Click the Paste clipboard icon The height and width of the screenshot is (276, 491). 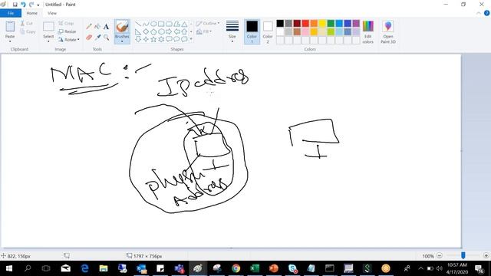[x=10, y=26]
